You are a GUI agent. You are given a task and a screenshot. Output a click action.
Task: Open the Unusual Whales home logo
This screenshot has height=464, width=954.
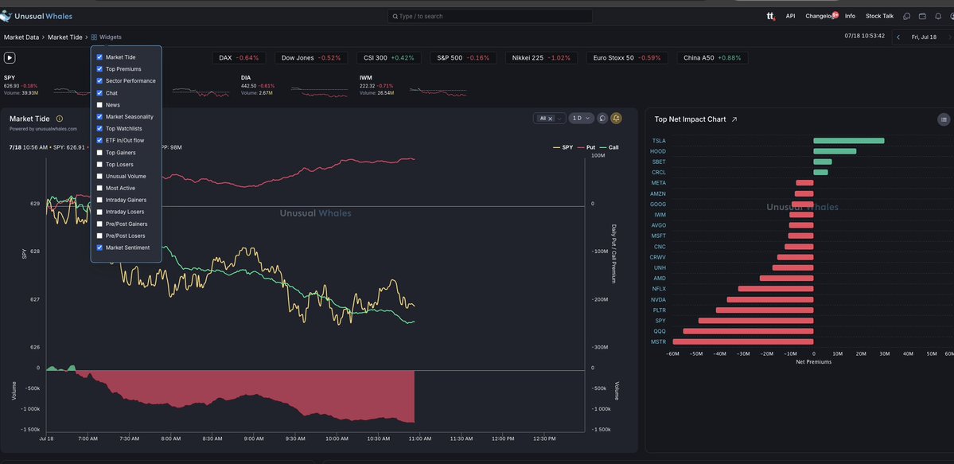(36, 17)
